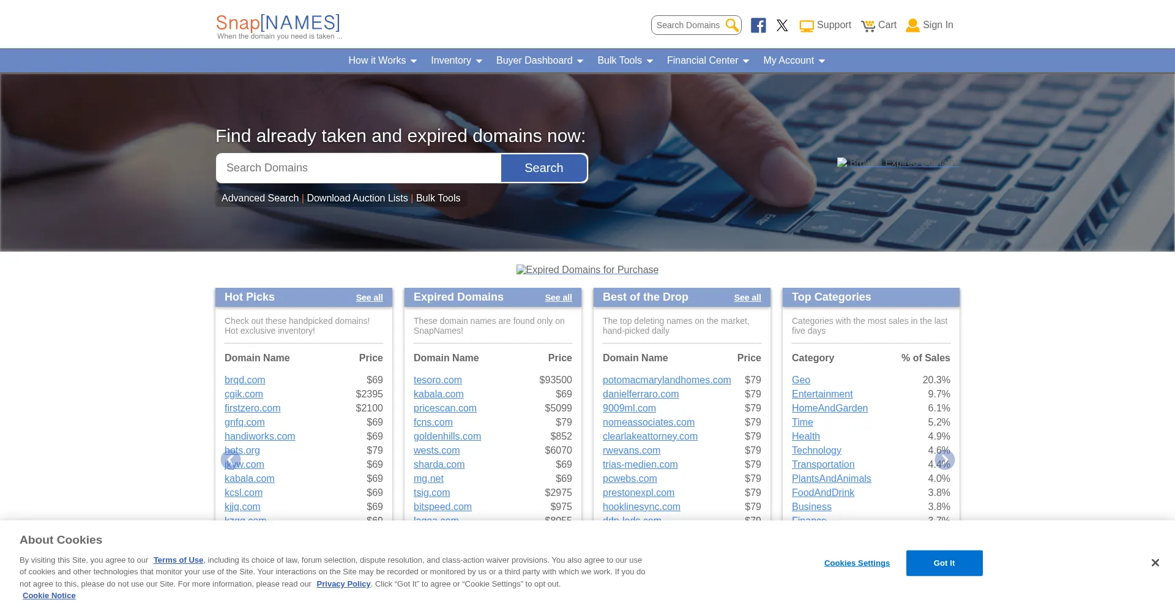1175x608 pixels.
Task: Open the Buyer Dashboard dropdown
Action: click(x=539, y=61)
